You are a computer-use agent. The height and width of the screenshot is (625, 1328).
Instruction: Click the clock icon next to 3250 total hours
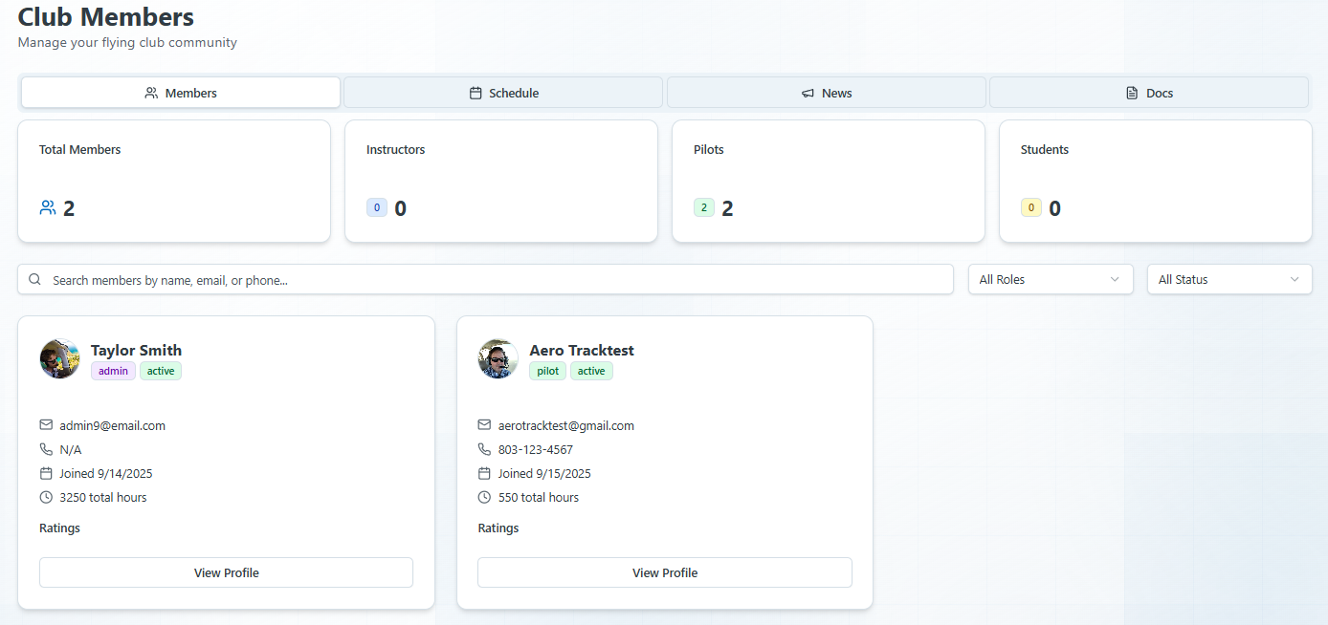(x=45, y=497)
